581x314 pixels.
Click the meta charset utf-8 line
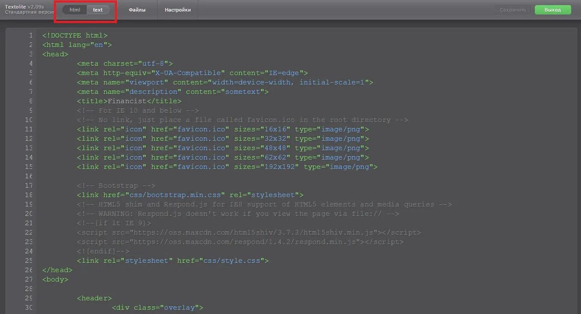pyautogui.click(x=125, y=64)
